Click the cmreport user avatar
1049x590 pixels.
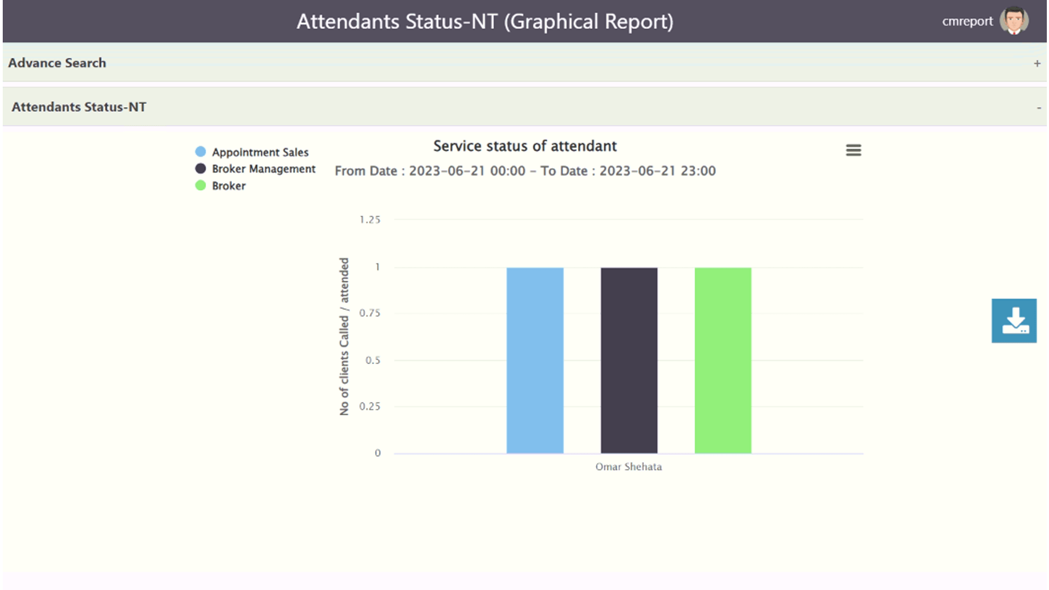(1014, 21)
